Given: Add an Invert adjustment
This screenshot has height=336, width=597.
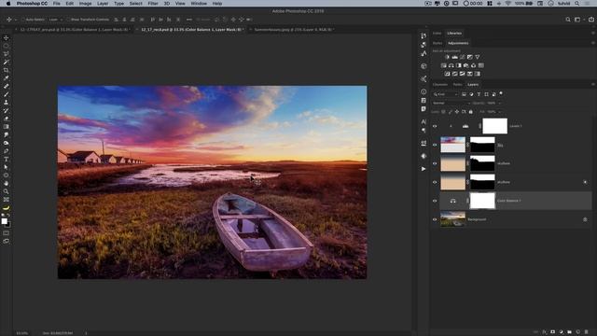Looking at the screenshot, I should (448, 74).
